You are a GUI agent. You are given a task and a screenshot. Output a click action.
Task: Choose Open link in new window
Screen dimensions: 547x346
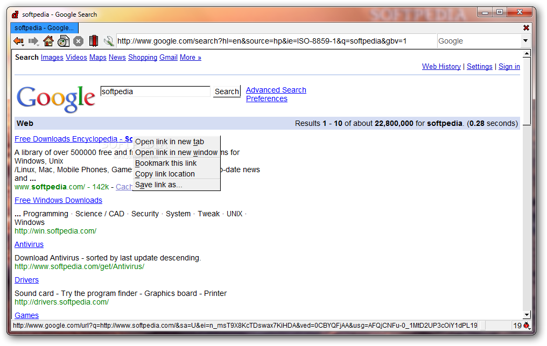click(x=176, y=152)
